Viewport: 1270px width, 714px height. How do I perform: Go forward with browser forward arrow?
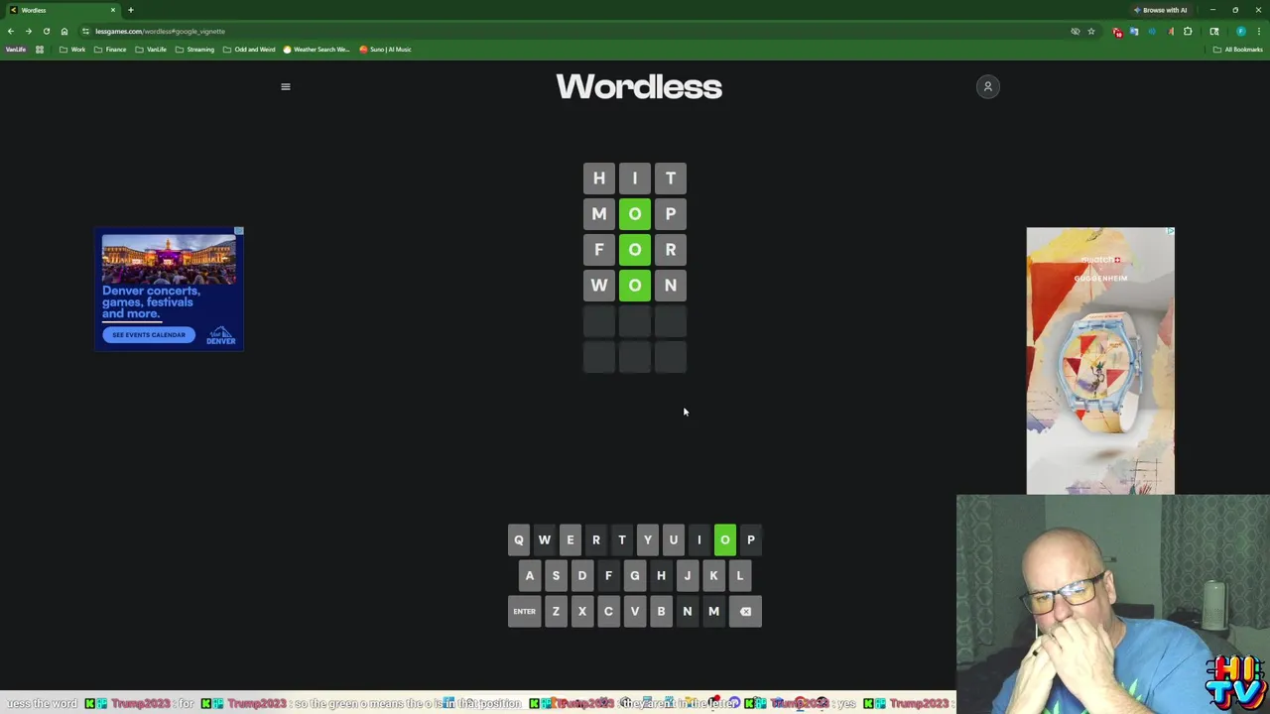pos(28,31)
